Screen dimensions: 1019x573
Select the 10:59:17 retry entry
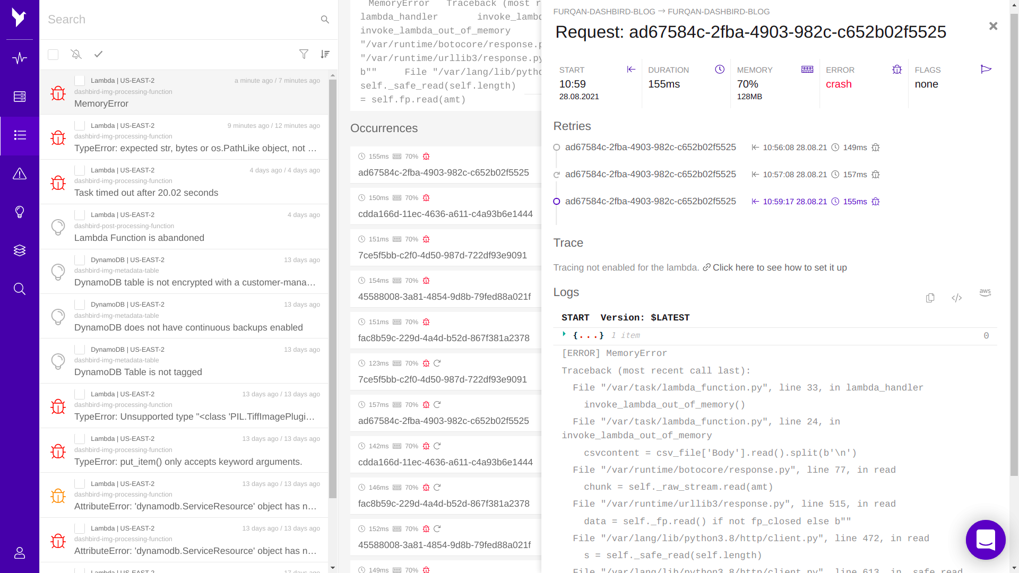tap(650, 202)
